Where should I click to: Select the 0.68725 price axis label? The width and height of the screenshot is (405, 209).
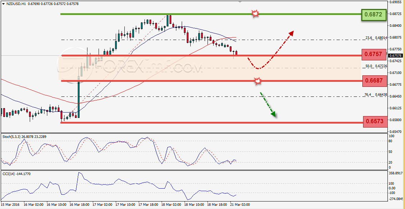tap(395, 14)
